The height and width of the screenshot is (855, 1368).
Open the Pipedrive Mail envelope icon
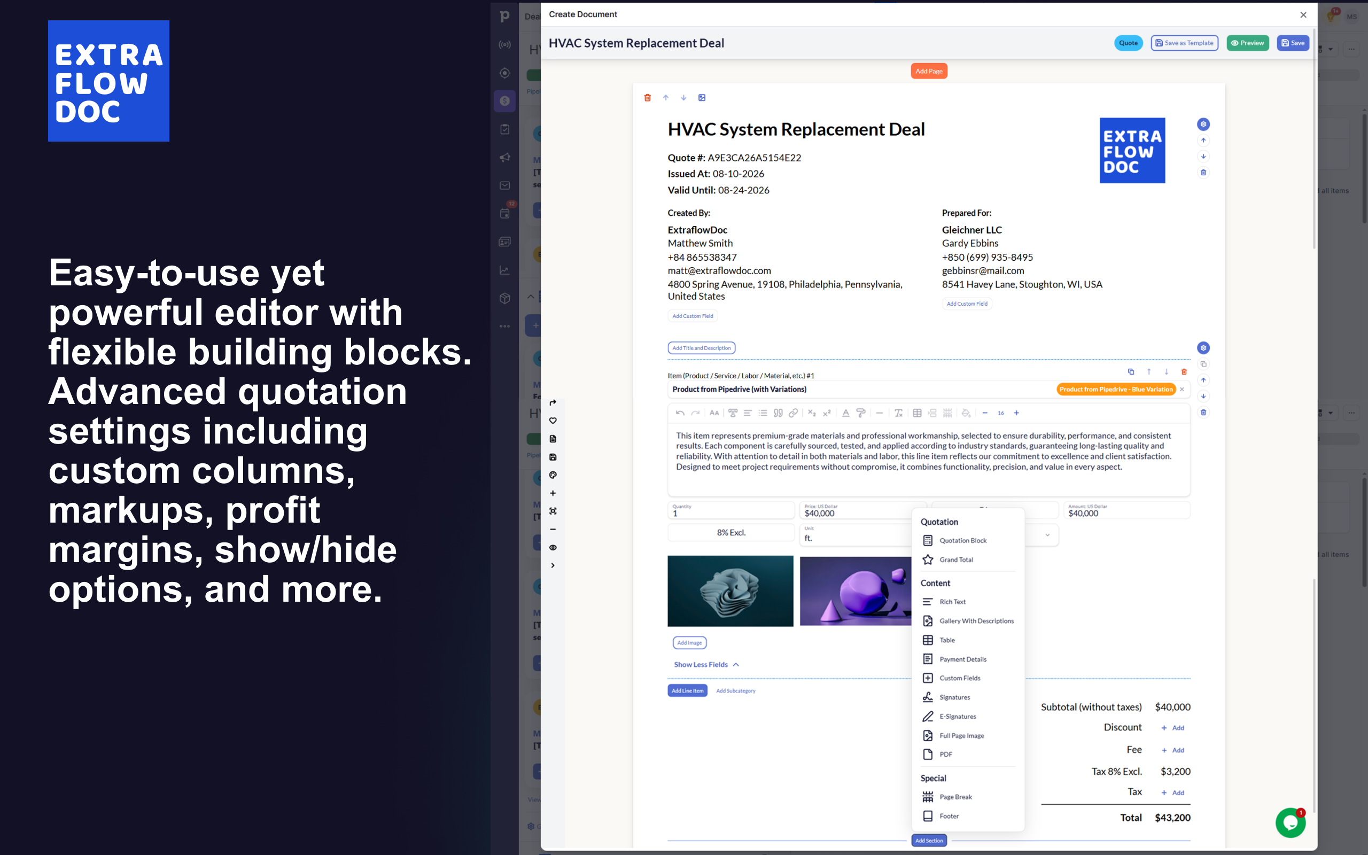(x=504, y=185)
